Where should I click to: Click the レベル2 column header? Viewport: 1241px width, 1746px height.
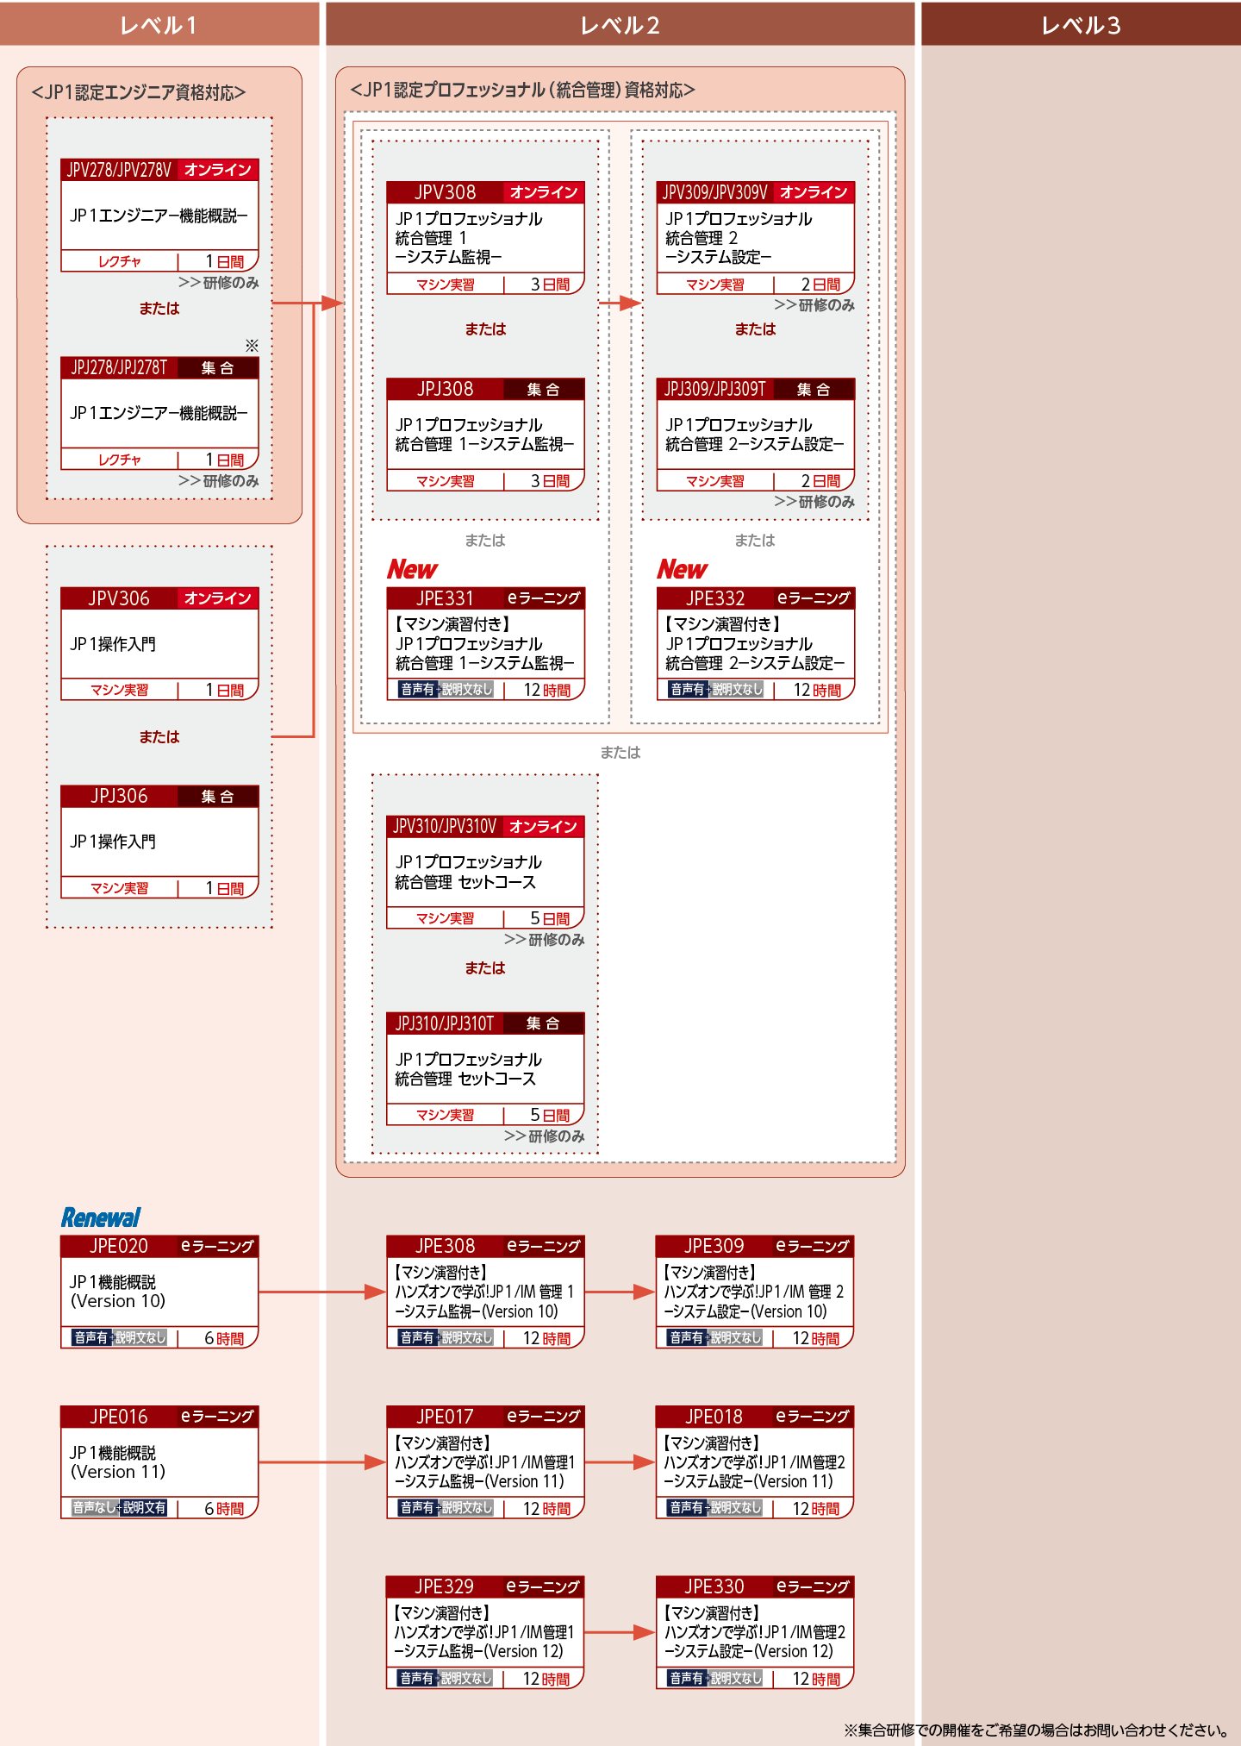point(620,24)
